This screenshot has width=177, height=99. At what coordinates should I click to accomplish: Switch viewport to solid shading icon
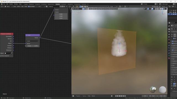[x=160, y=9]
